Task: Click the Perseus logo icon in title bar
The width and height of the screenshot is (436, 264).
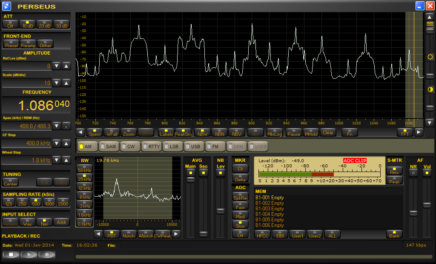Action: click(6, 6)
